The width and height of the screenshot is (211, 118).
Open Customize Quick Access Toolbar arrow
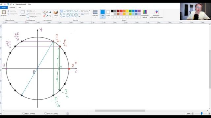coord(14,4)
